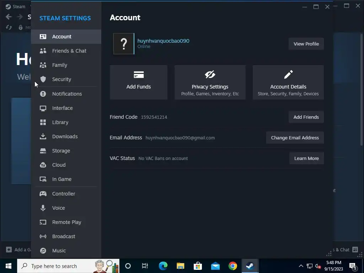
Task: Select the Library grid icon
Action: point(43,122)
